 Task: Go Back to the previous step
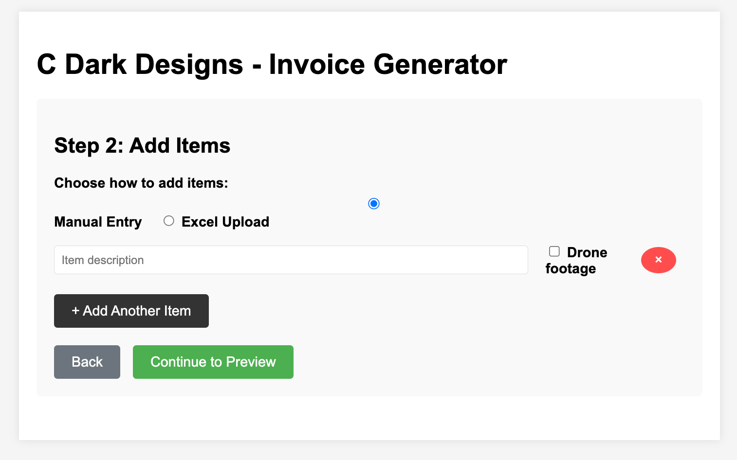pos(87,362)
